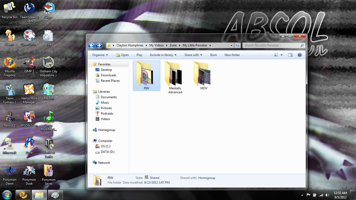Open Paint from the taskbar
Image resolution: width=356 pixels, height=200 pixels.
[55, 195]
